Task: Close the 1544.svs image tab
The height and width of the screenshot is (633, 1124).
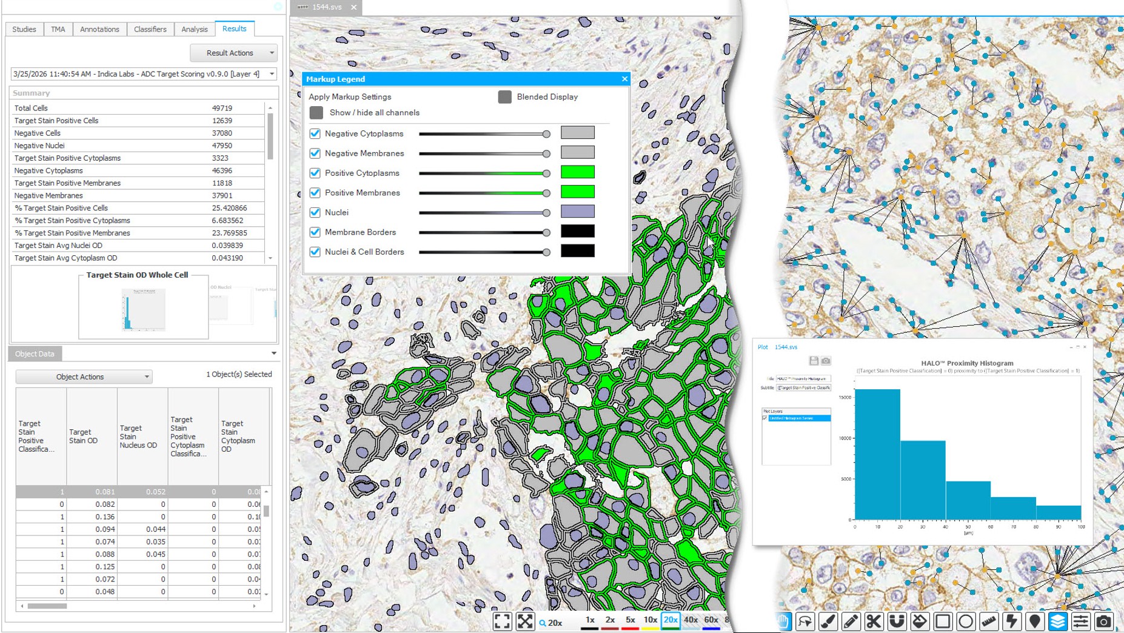Action: (354, 7)
